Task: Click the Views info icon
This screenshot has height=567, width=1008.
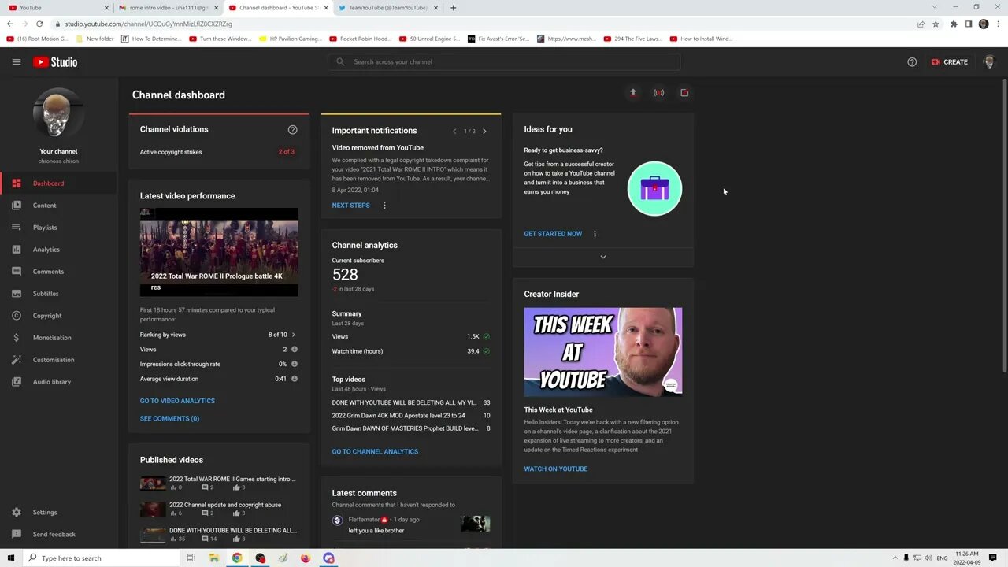Action: tap(295, 350)
